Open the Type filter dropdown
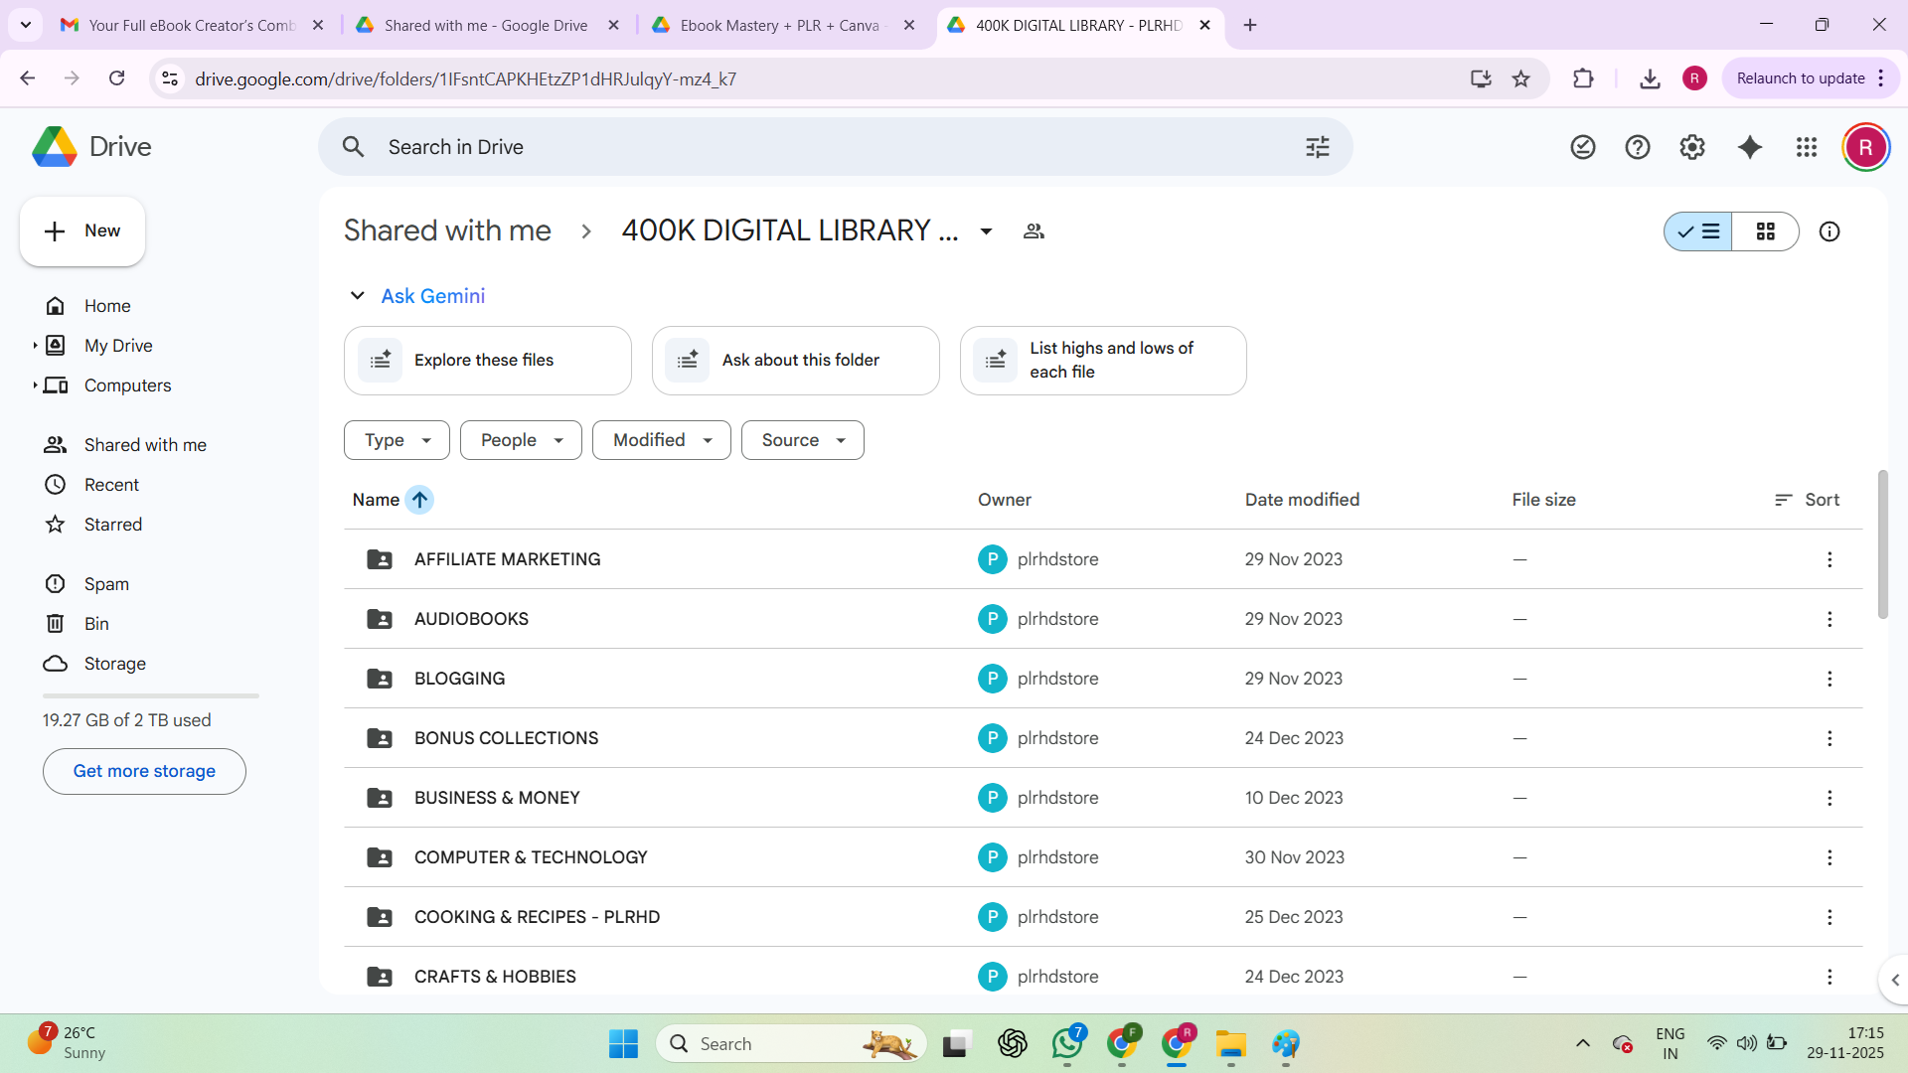The height and width of the screenshot is (1073, 1908). [397, 440]
